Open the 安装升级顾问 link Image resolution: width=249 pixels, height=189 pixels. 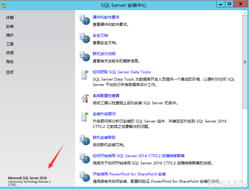[x=104, y=114]
